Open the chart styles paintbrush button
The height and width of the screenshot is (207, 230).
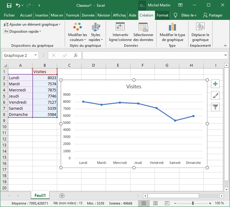[x=216, y=95]
